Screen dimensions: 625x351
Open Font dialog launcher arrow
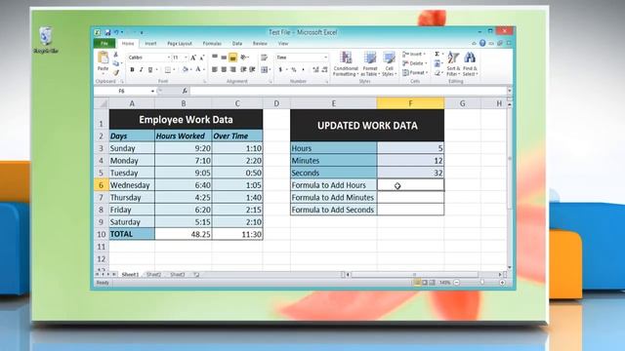tap(205, 82)
